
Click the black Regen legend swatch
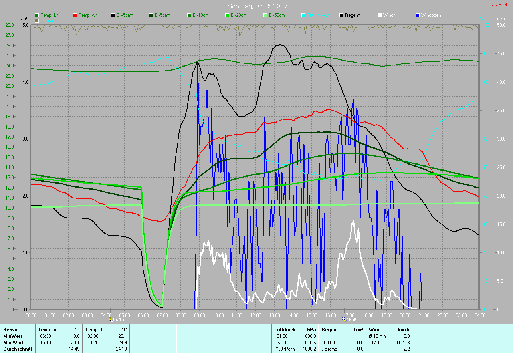[x=341, y=15]
